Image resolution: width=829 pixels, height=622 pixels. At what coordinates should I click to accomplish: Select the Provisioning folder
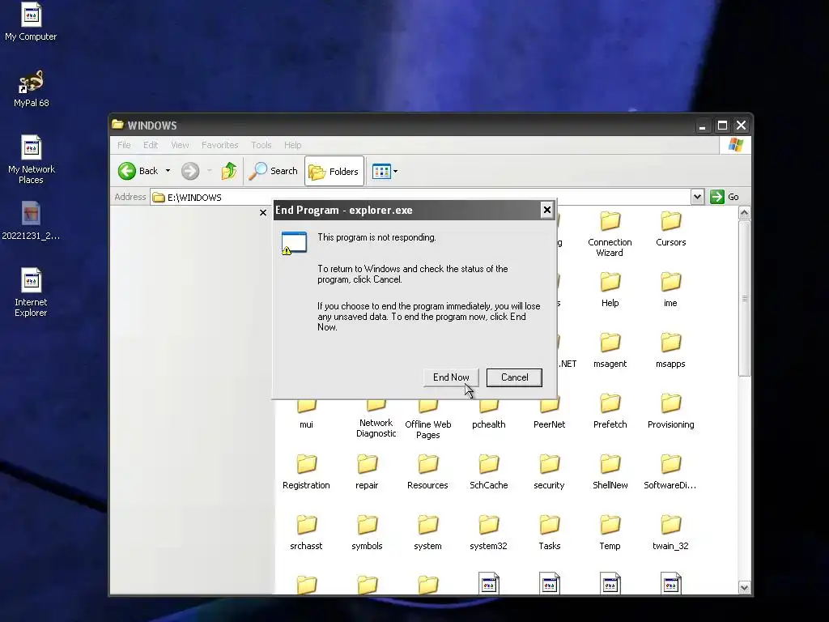pos(670,411)
